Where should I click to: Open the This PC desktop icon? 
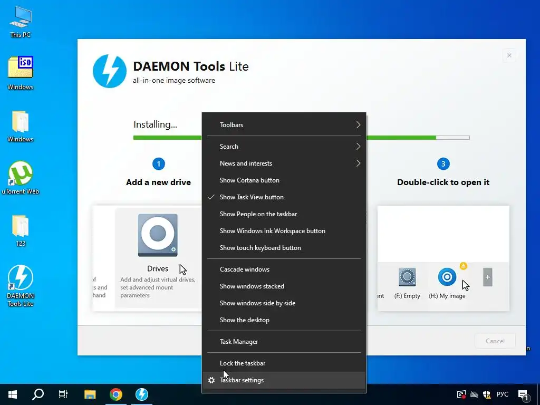(x=21, y=21)
